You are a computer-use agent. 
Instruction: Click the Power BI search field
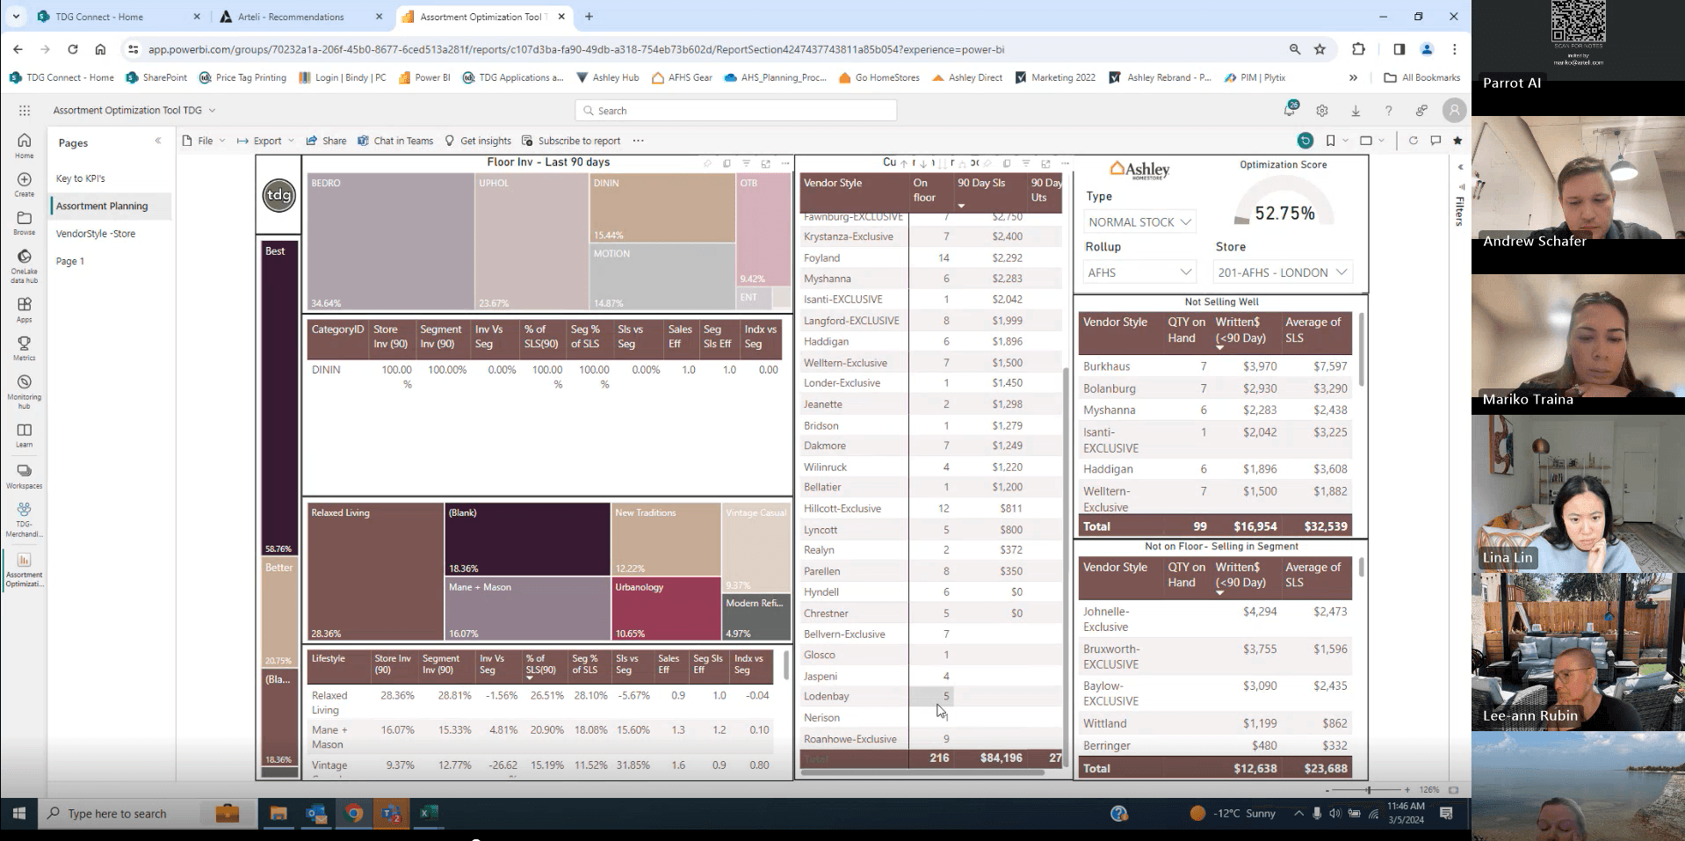click(736, 111)
